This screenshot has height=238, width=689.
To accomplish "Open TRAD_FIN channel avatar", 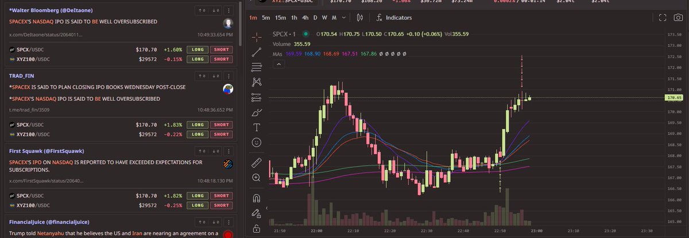I will 228,89.
